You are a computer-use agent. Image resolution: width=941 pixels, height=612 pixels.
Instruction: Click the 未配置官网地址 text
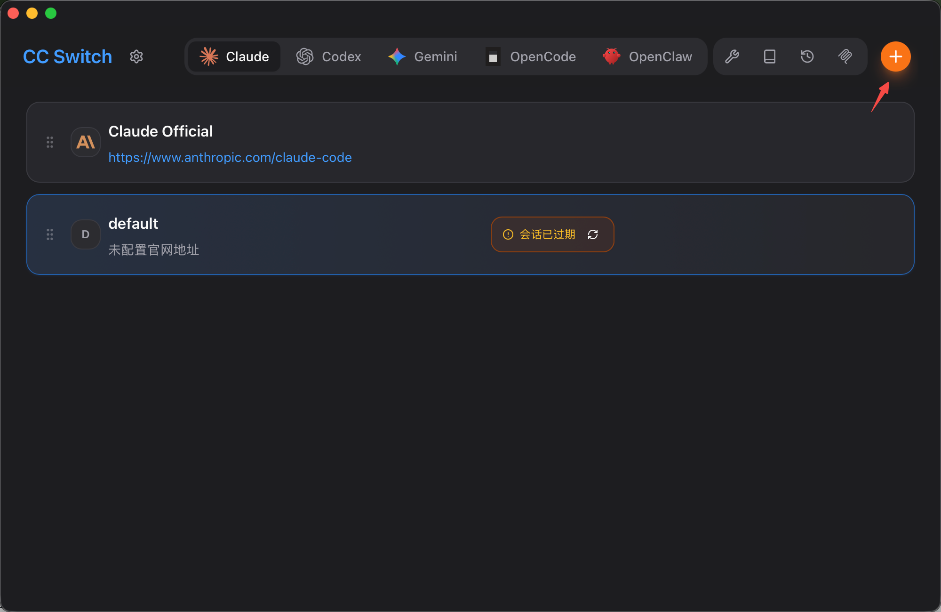pos(154,250)
